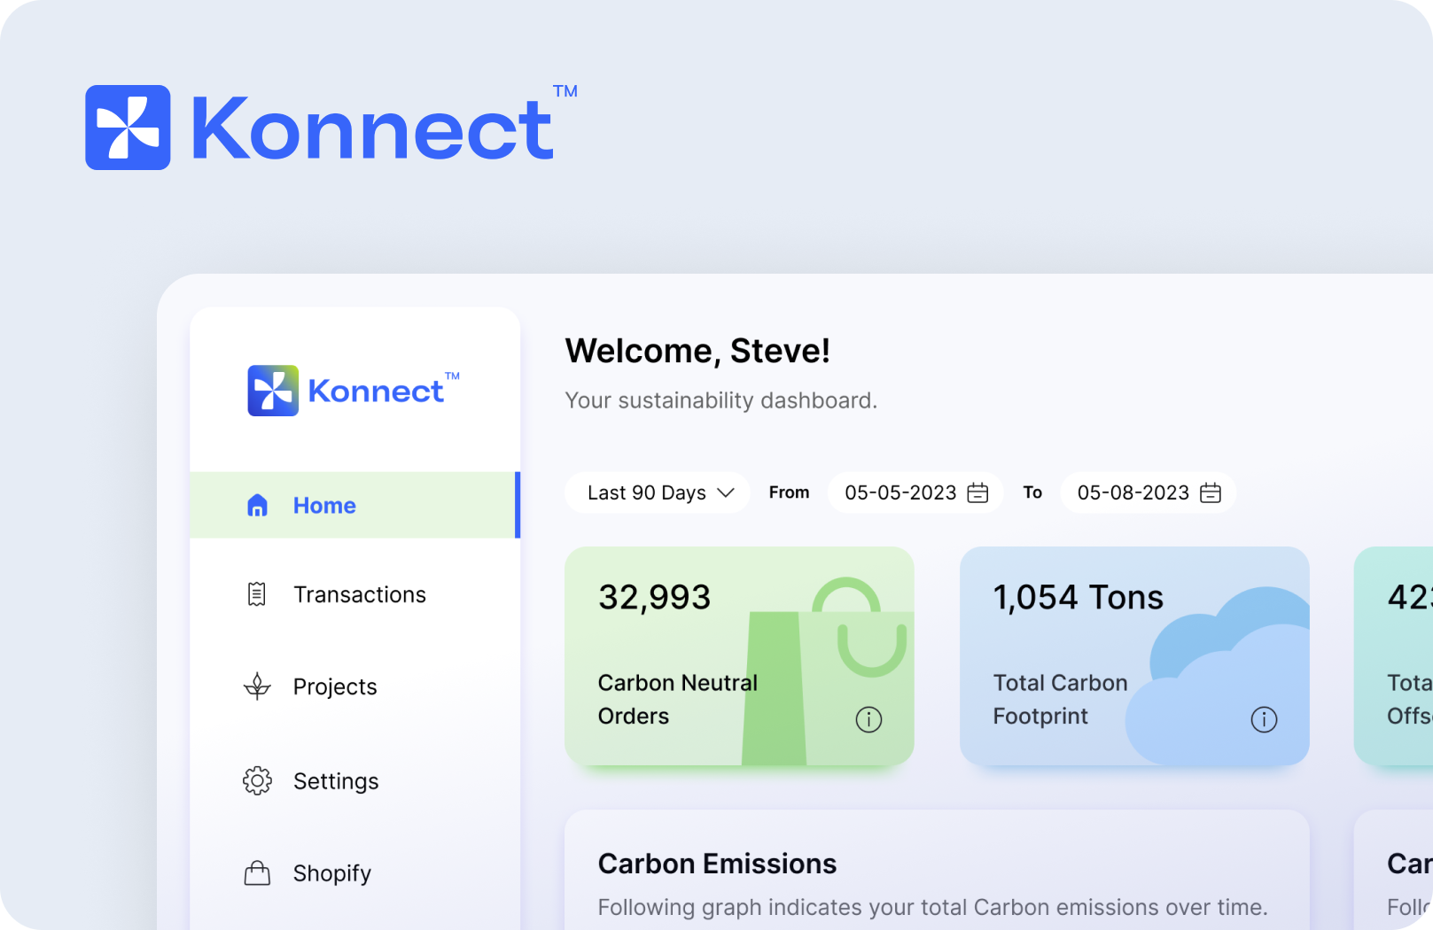Open calendar picker for To date
The height and width of the screenshot is (930, 1433).
(x=1210, y=493)
